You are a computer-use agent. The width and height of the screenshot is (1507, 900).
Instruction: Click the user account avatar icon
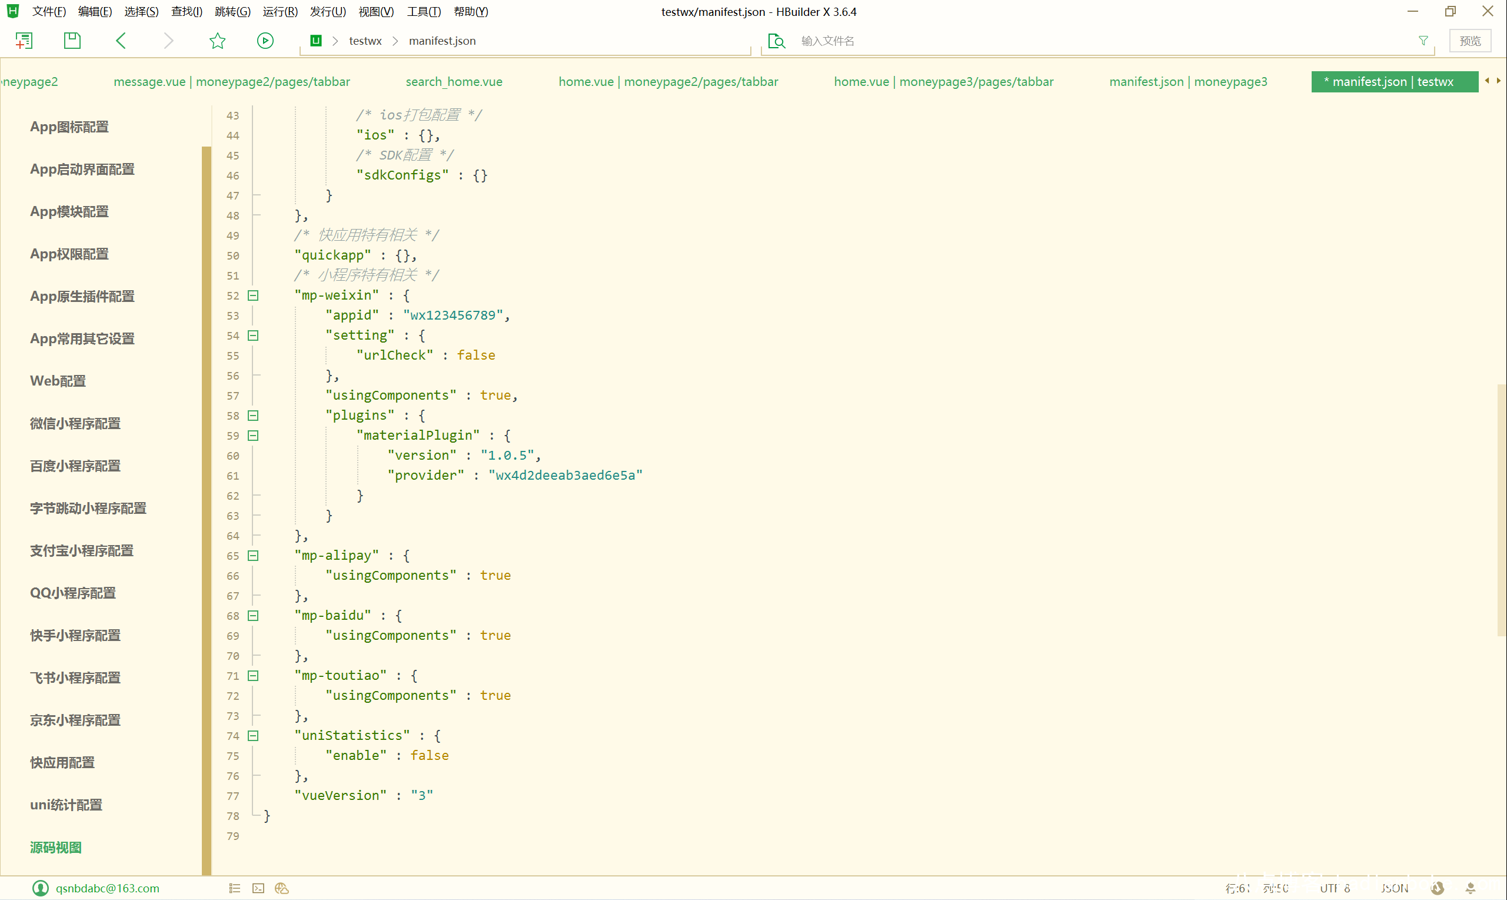click(41, 888)
